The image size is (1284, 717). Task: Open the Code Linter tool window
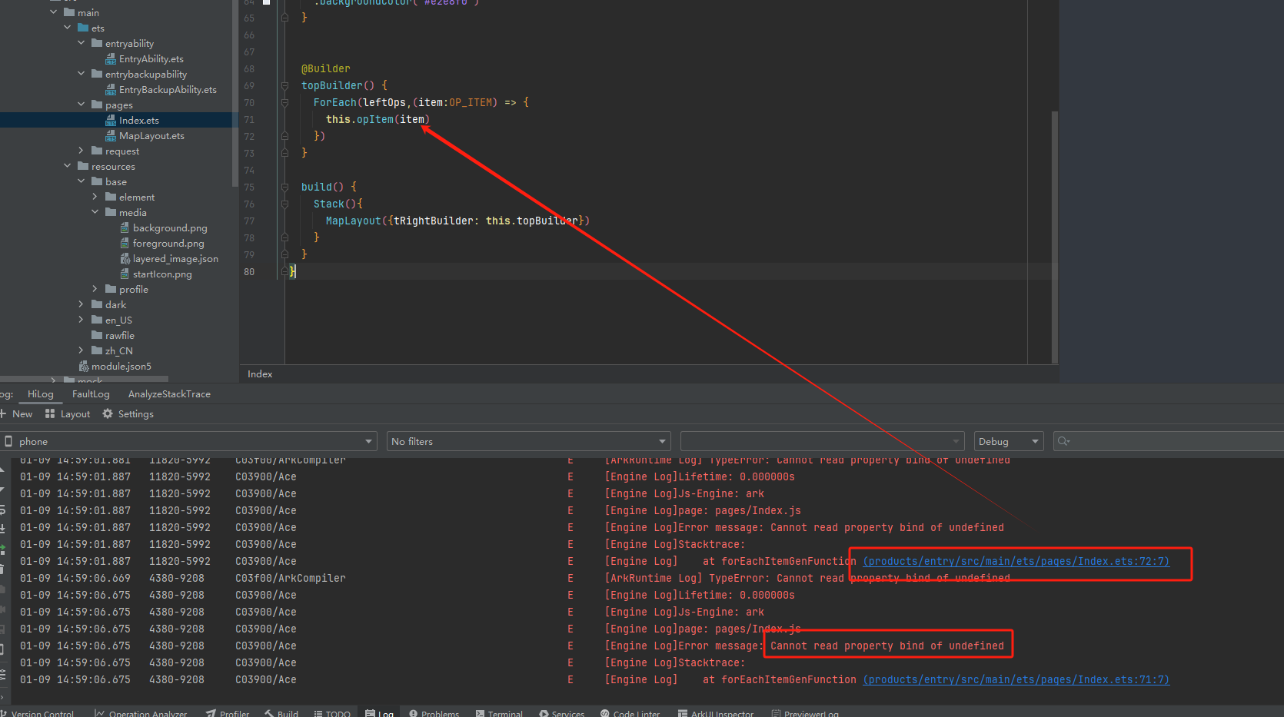pyautogui.click(x=630, y=713)
